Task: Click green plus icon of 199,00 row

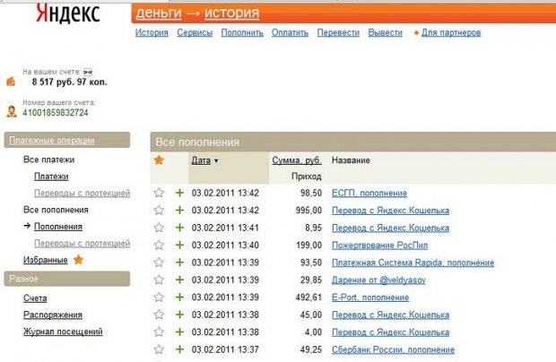Action: (179, 245)
